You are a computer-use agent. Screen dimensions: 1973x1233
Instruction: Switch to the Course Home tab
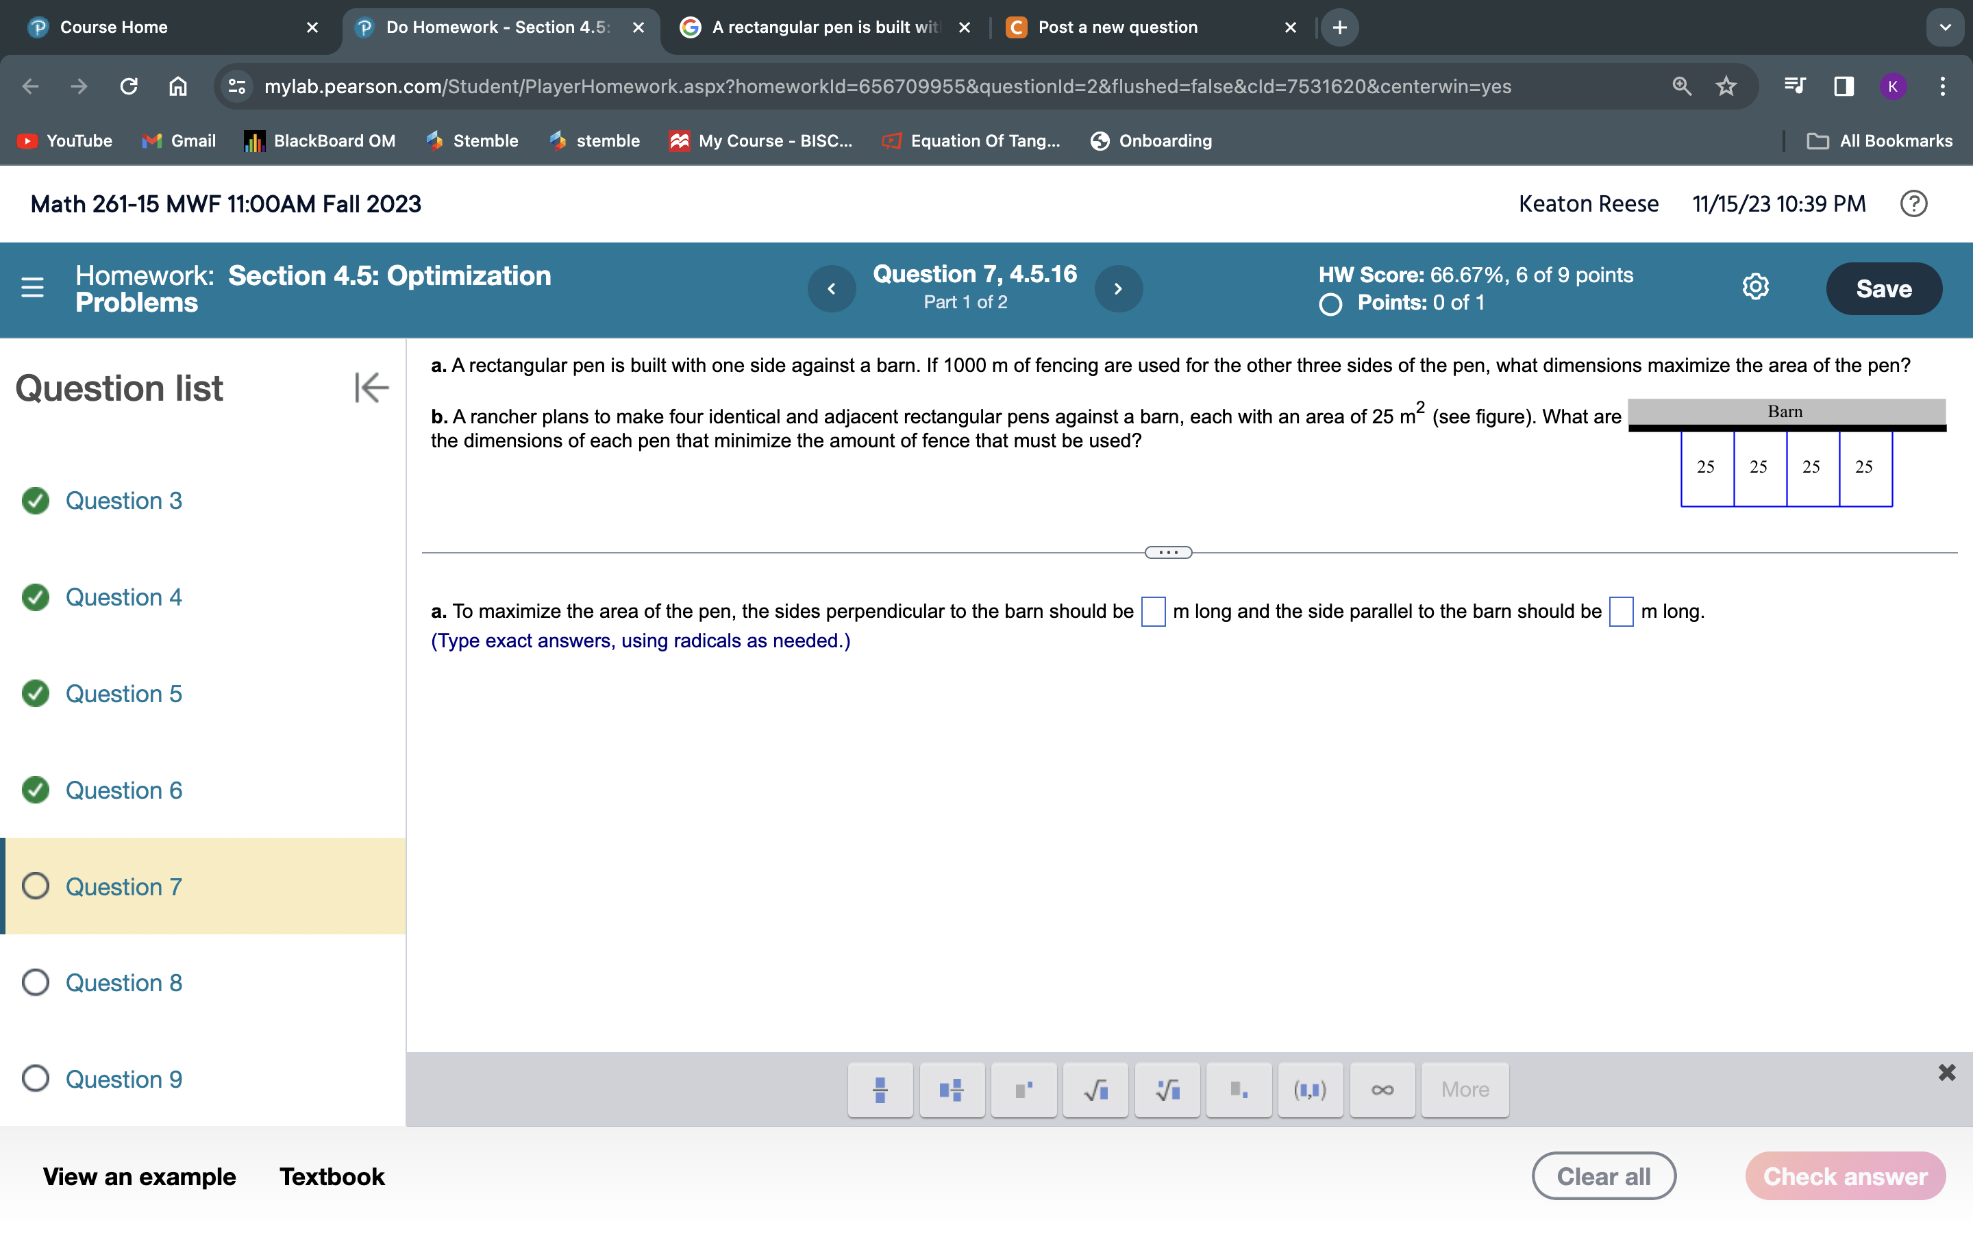(114, 27)
